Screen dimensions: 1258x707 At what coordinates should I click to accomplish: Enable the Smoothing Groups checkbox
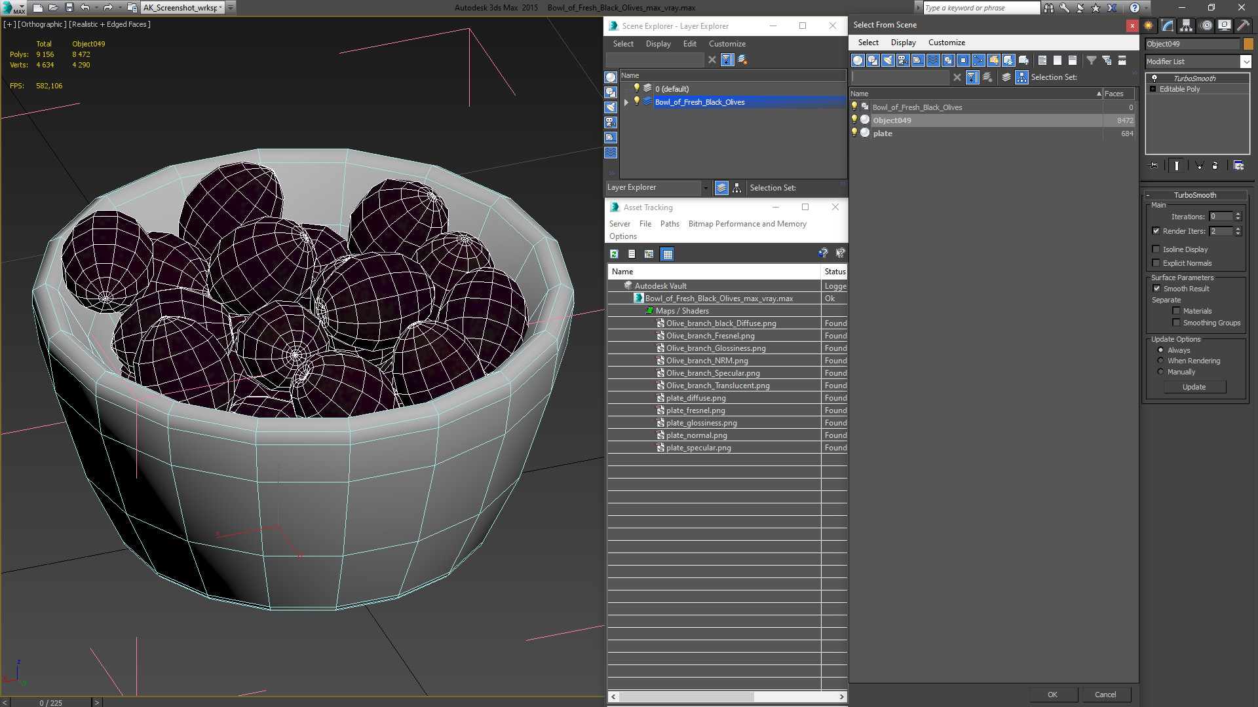click(1176, 323)
